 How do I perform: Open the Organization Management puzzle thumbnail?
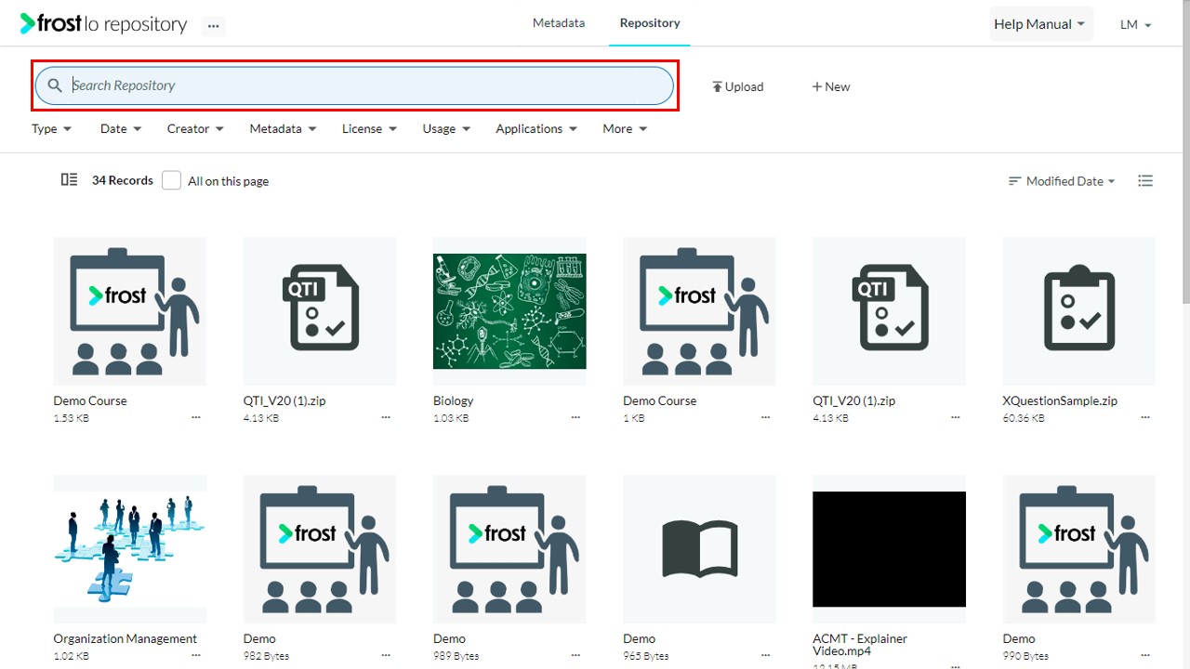click(129, 549)
